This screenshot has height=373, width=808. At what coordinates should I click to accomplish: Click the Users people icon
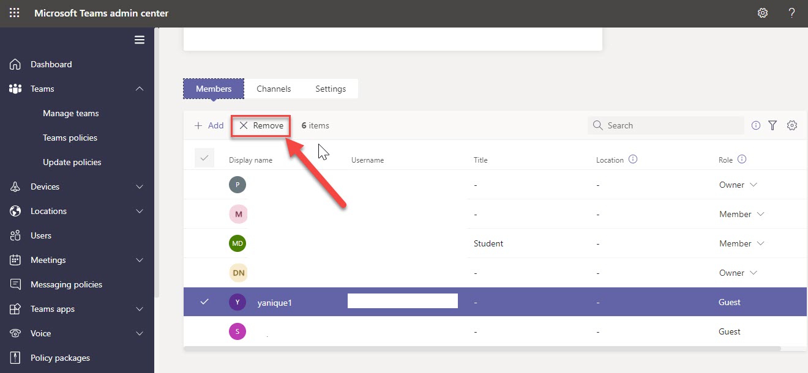point(15,235)
